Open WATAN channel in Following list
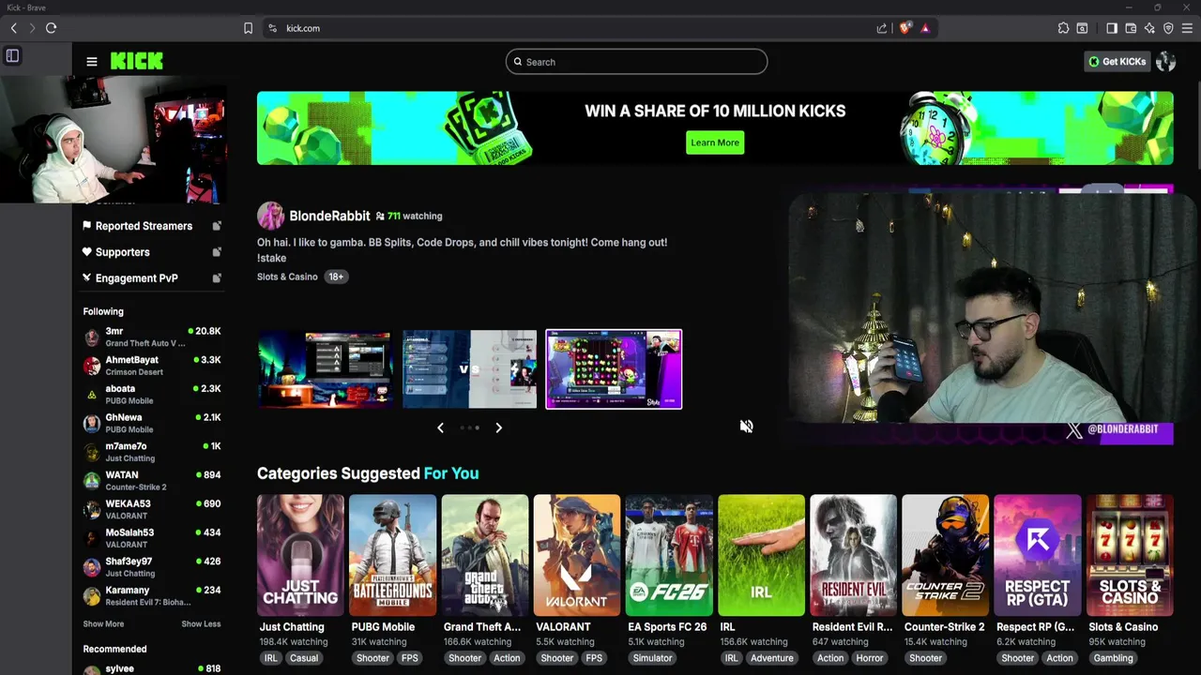 pyautogui.click(x=151, y=481)
